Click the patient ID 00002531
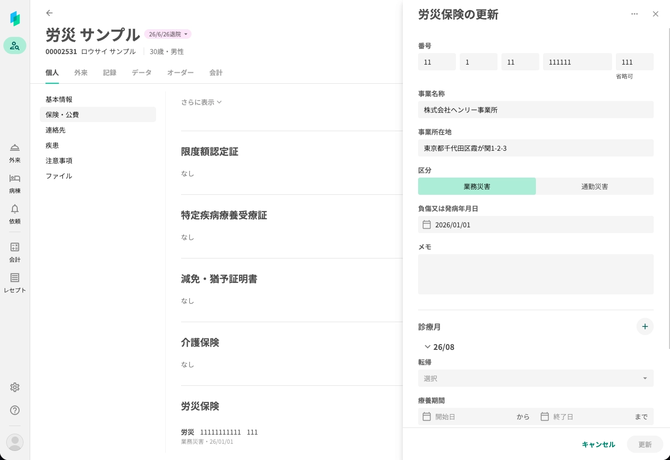Image resolution: width=670 pixels, height=460 pixels. click(61, 52)
